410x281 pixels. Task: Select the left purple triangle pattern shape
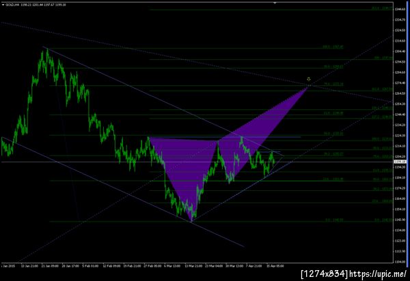pyautogui.click(x=187, y=167)
